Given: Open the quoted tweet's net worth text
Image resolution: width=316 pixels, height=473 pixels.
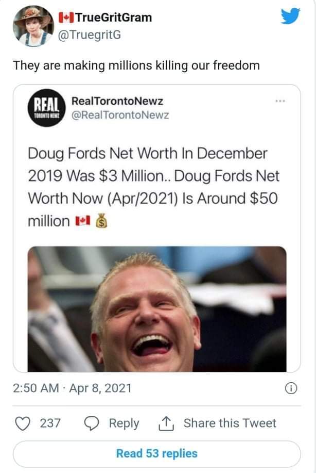Looking at the screenshot, I should [x=153, y=187].
